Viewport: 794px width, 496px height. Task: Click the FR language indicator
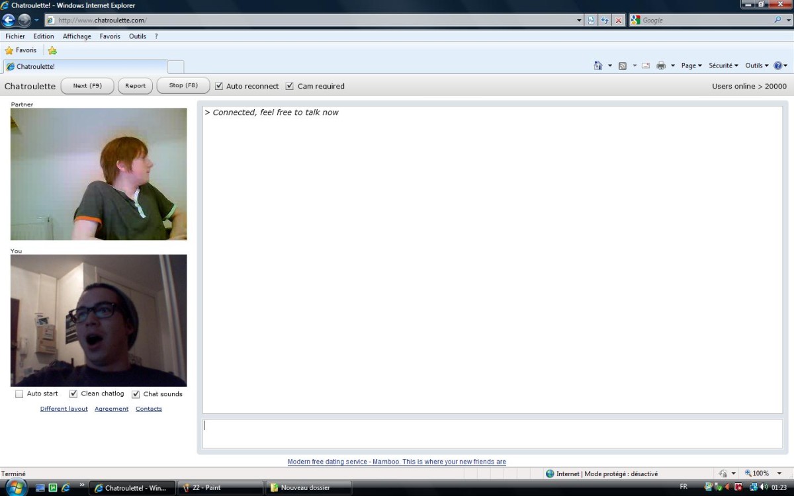pos(684,487)
